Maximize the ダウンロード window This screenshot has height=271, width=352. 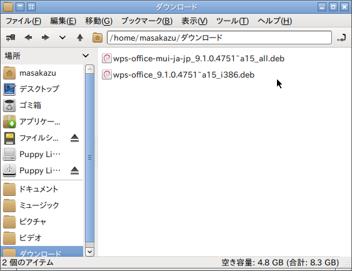tap(333, 7)
